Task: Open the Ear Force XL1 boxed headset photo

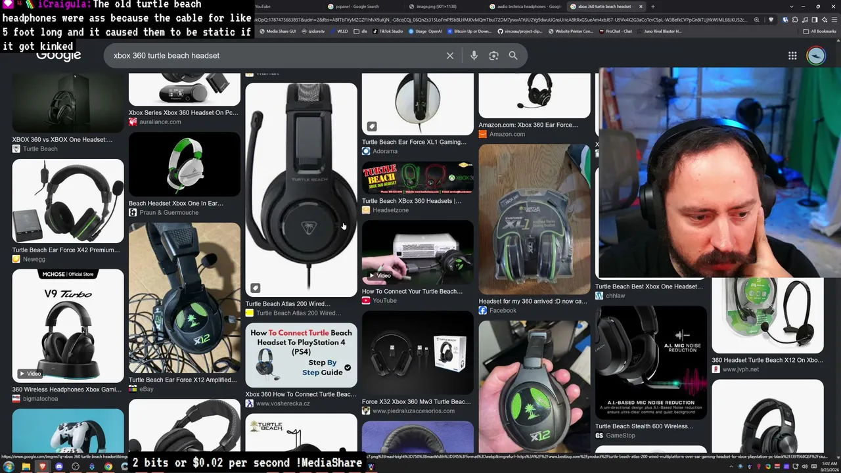Action: 535,219
